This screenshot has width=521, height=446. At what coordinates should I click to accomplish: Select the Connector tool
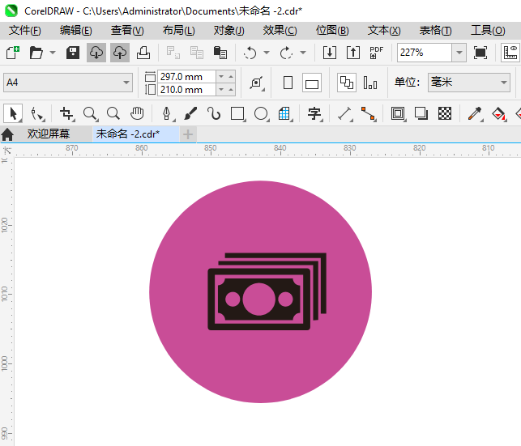click(x=369, y=114)
